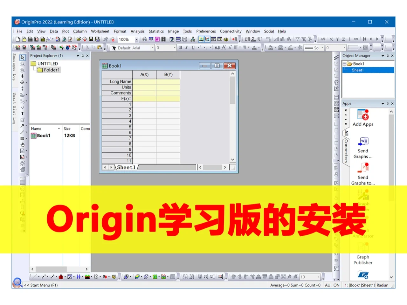Screen dimensions: 407x305
Task: Click the Sort icon in worksheet toolbar
Action: point(260,39)
